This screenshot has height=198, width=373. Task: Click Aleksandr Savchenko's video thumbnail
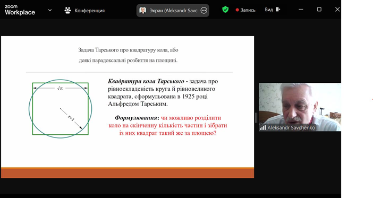(300, 107)
